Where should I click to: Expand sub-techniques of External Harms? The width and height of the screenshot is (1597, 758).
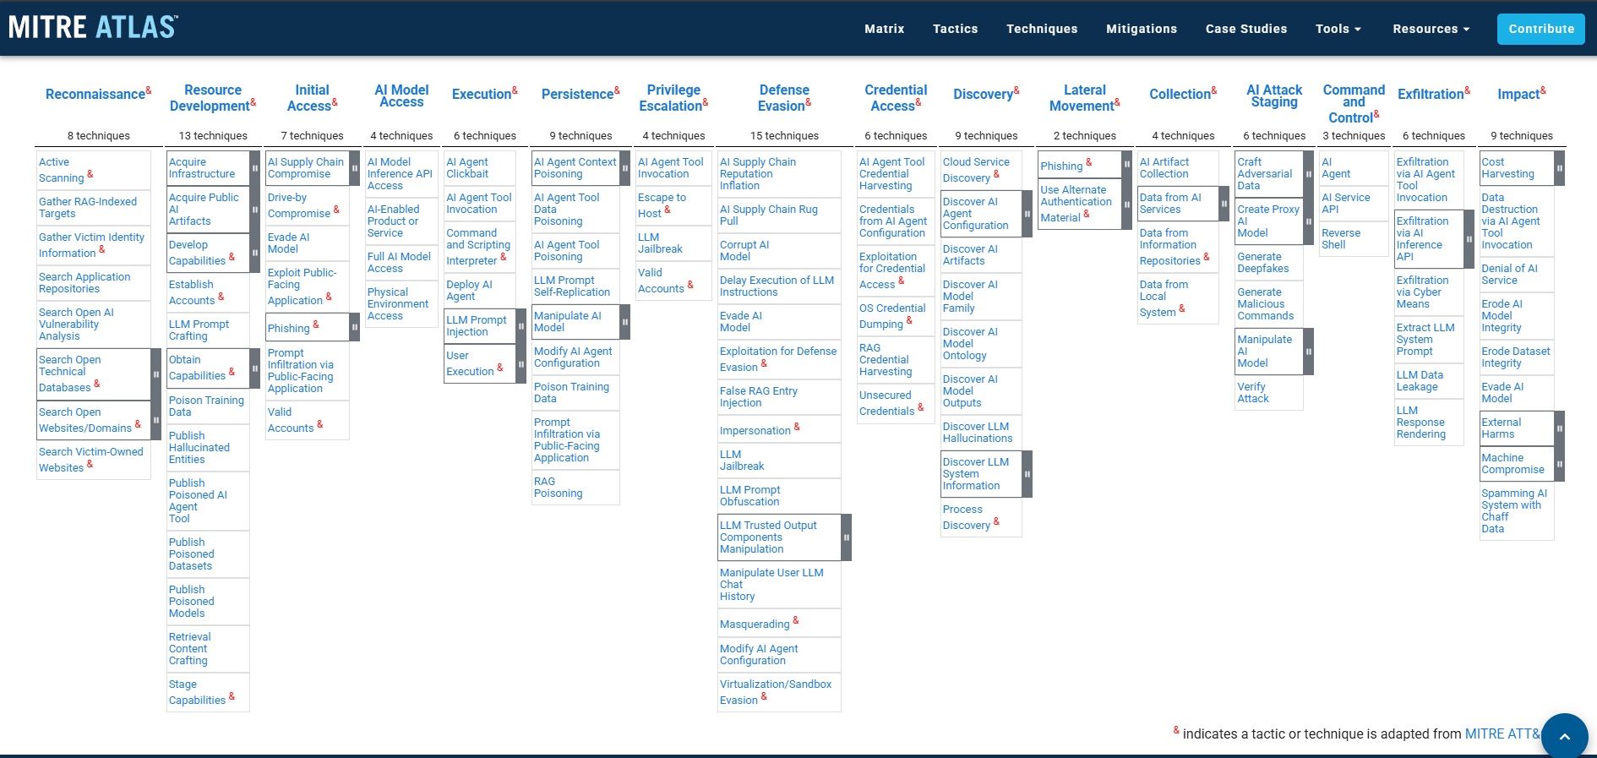click(1559, 428)
